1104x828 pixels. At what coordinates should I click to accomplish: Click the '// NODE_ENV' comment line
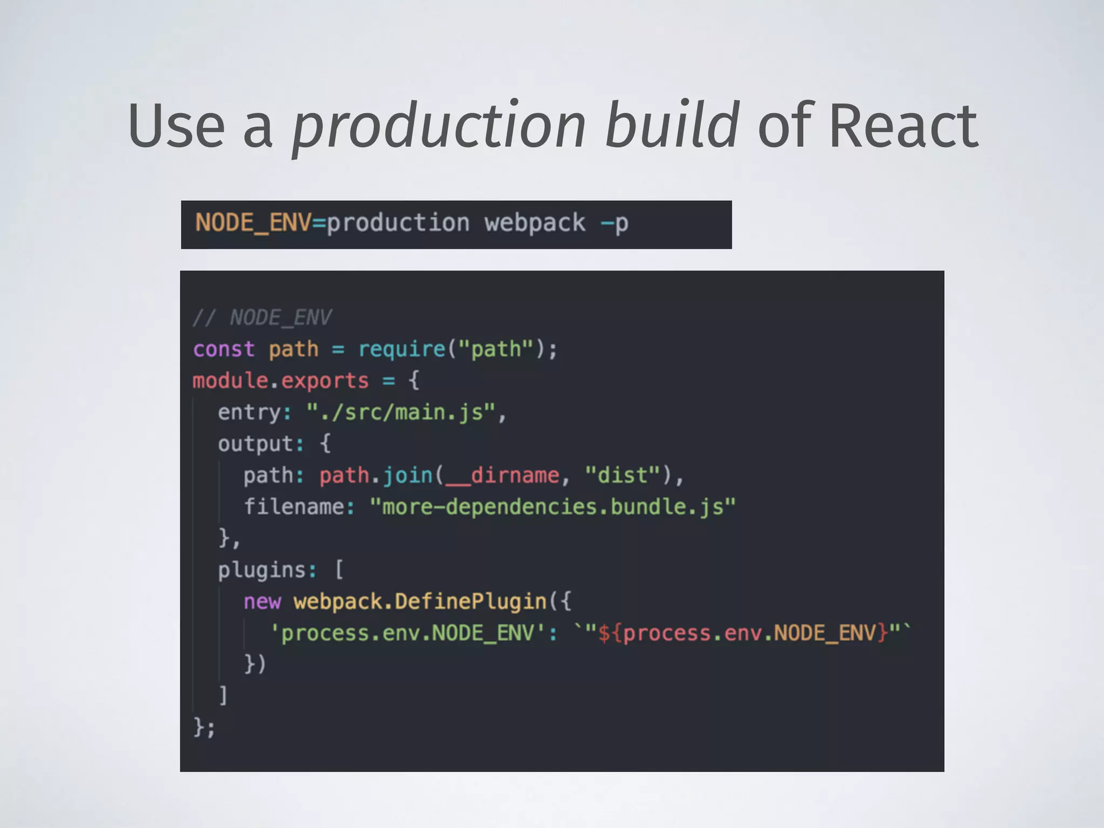tap(263, 318)
